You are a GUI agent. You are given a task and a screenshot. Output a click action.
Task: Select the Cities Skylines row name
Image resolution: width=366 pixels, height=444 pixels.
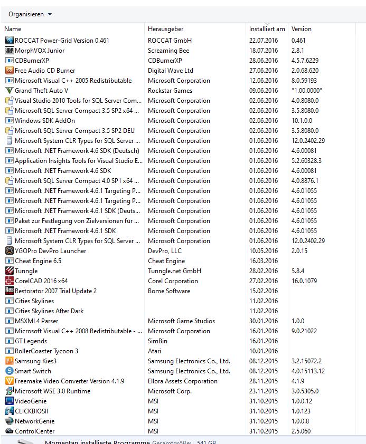pyautogui.click(x=34, y=301)
